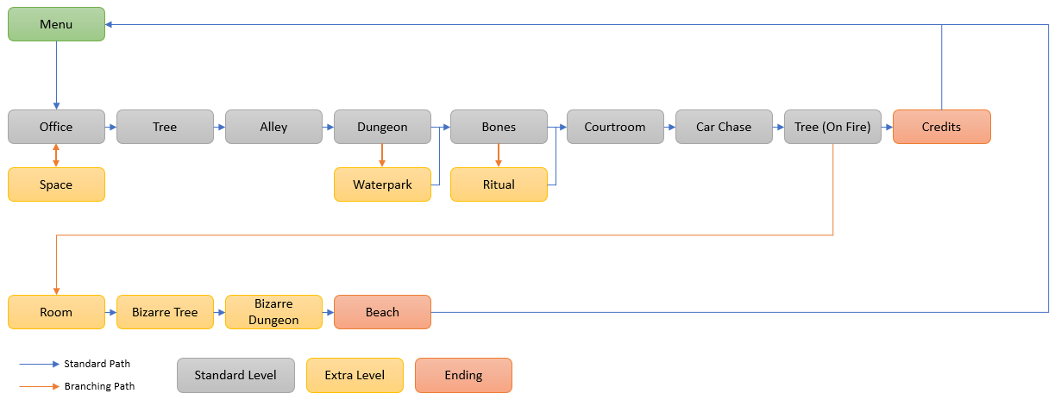
Task: Select the Waterpark extra level
Action: click(382, 184)
